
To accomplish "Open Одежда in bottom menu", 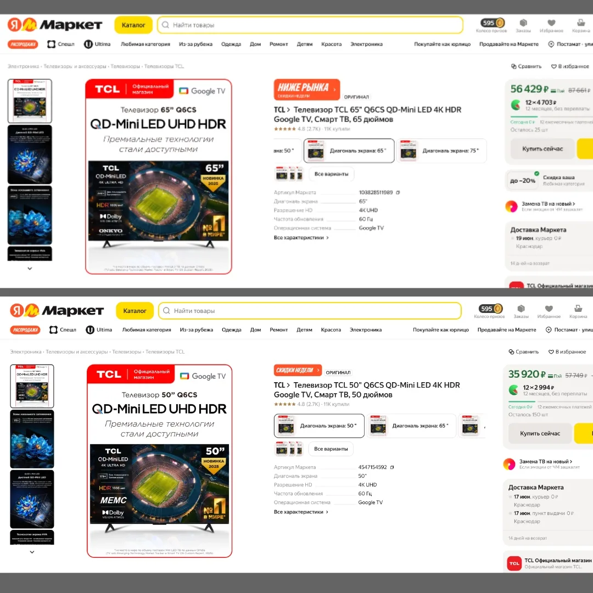I will click(x=232, y=330).
